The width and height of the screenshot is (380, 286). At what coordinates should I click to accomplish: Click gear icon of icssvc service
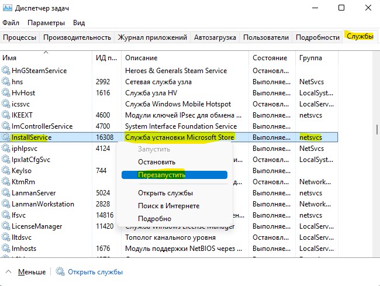click(6, 104)
